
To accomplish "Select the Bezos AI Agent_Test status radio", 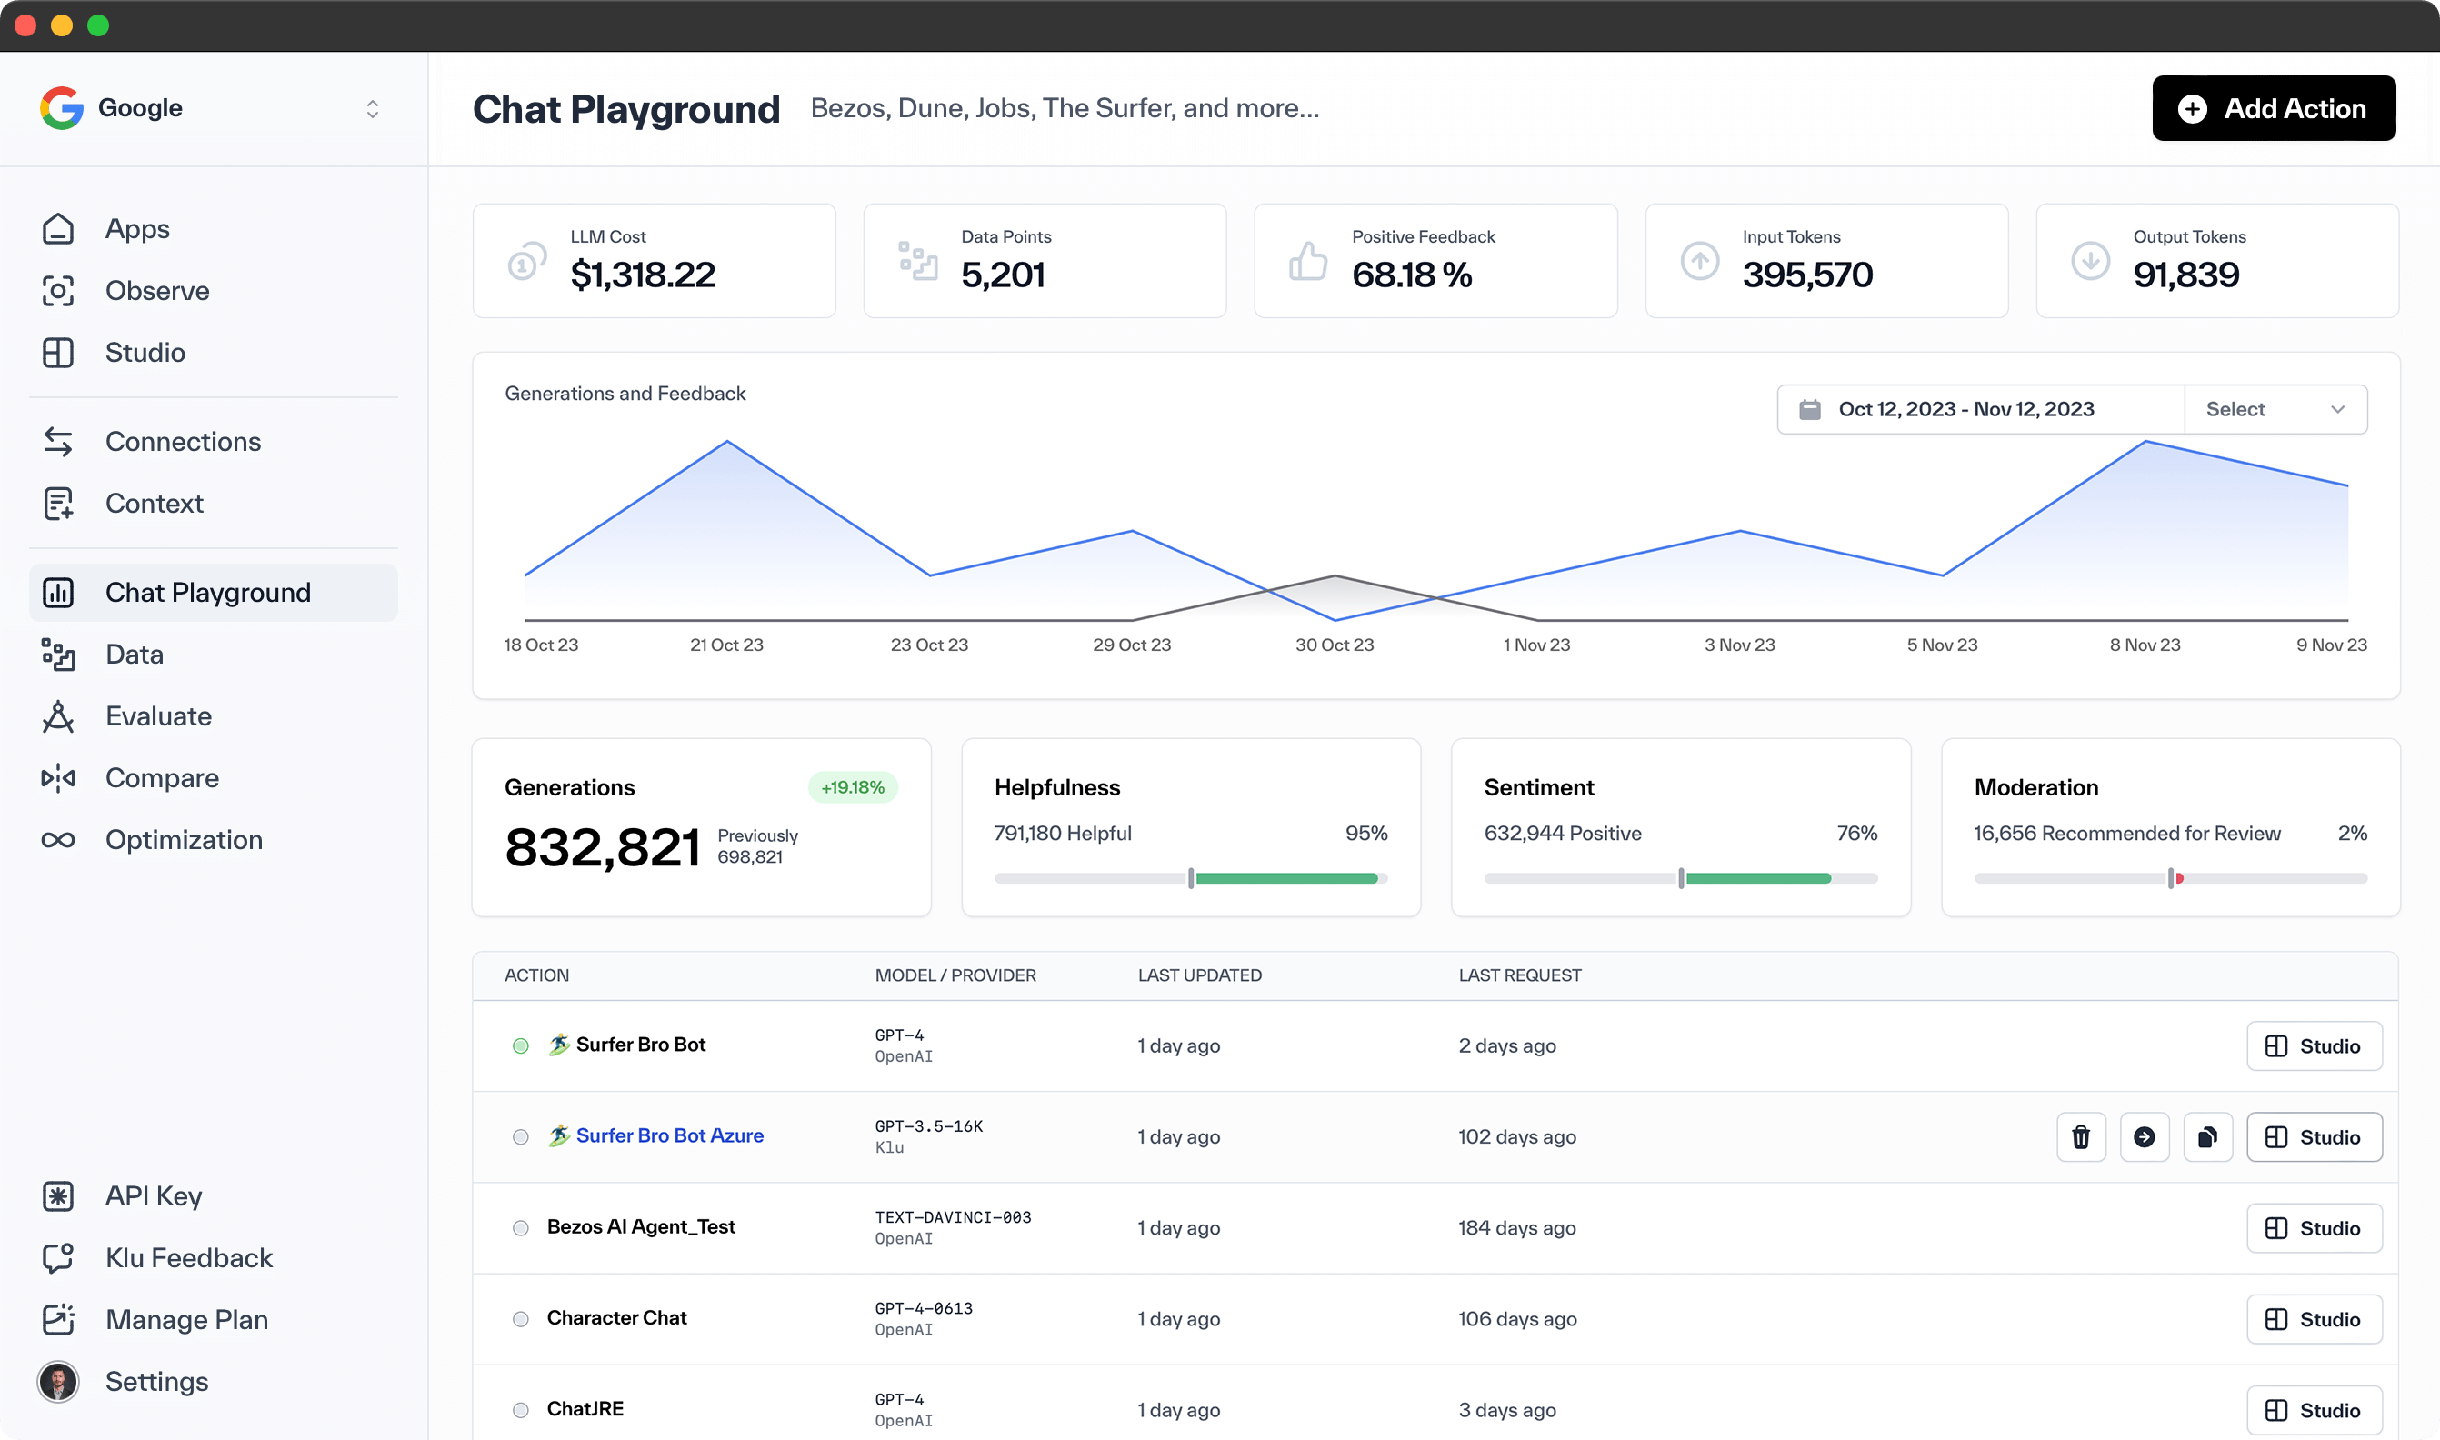I will tap(521, 1227).
